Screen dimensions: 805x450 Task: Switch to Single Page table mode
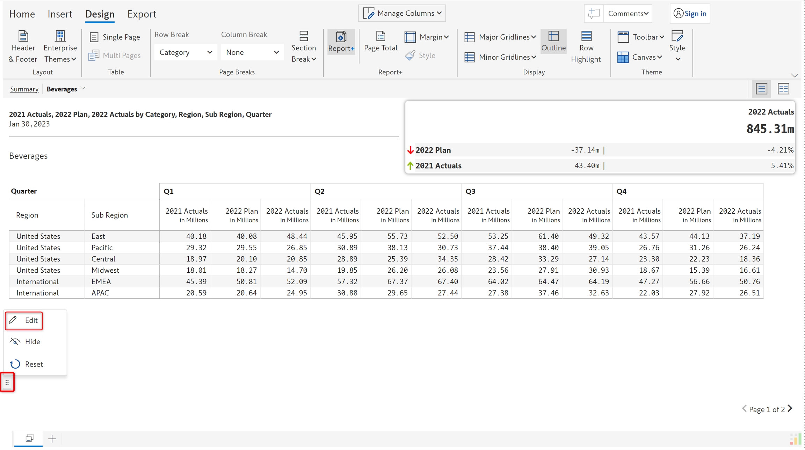click(115, 37)
